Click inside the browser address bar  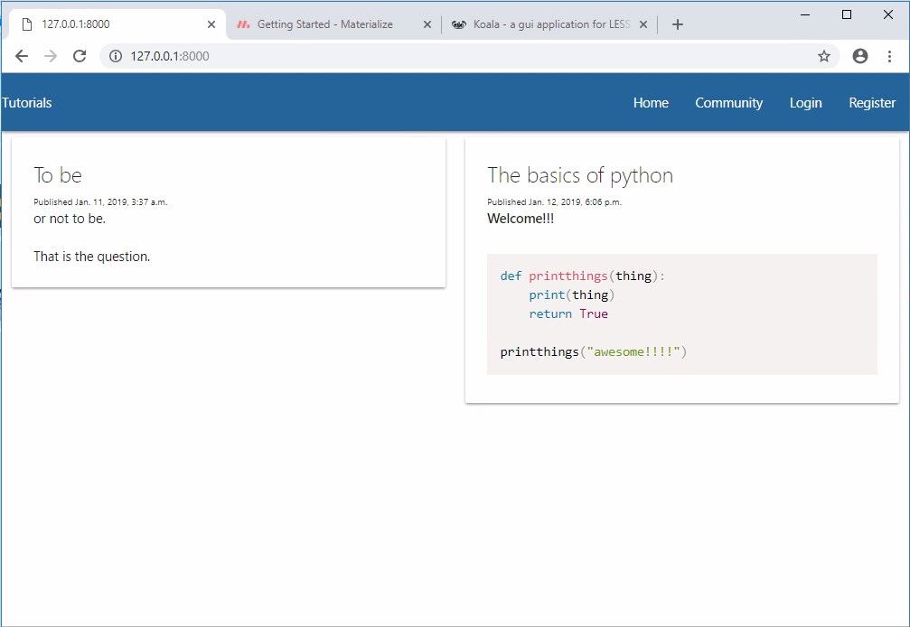[x=361, y=55]
